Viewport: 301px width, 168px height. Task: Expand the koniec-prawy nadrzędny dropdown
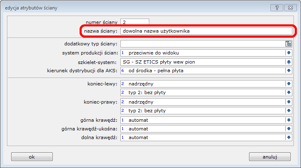click(289, 102)
